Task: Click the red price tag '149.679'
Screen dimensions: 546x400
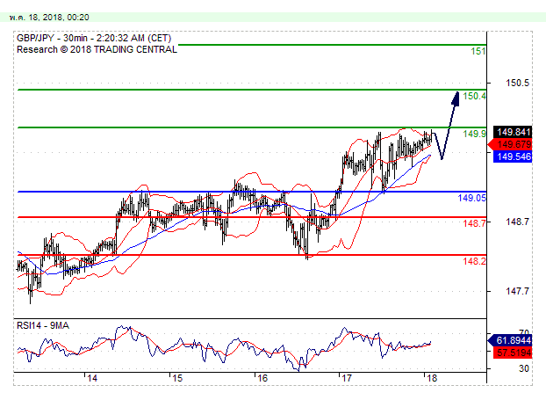Action: (511, 144)
